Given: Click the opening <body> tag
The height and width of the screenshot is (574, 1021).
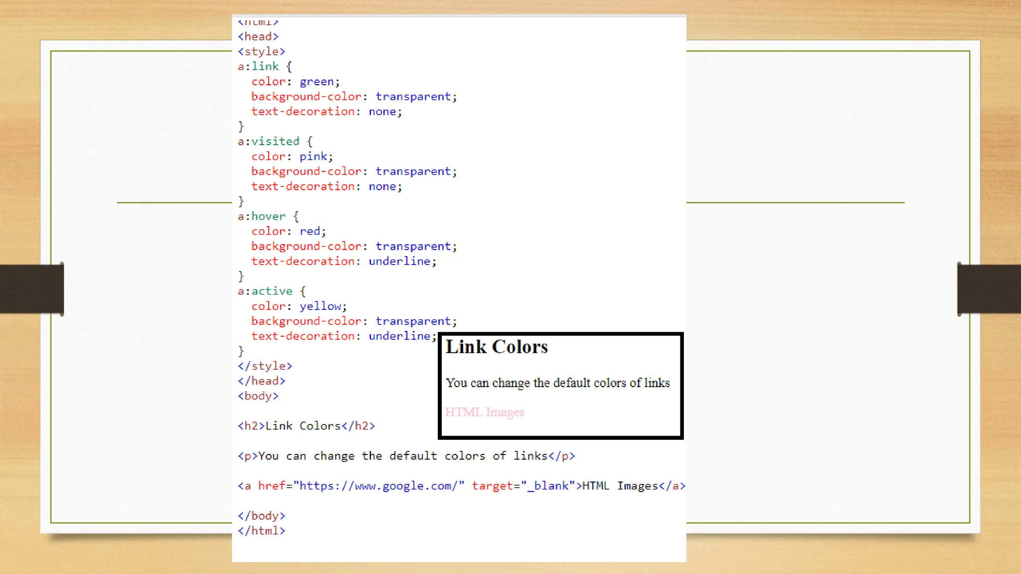Looking at the screenshot, I should click(x=258, y=396).
